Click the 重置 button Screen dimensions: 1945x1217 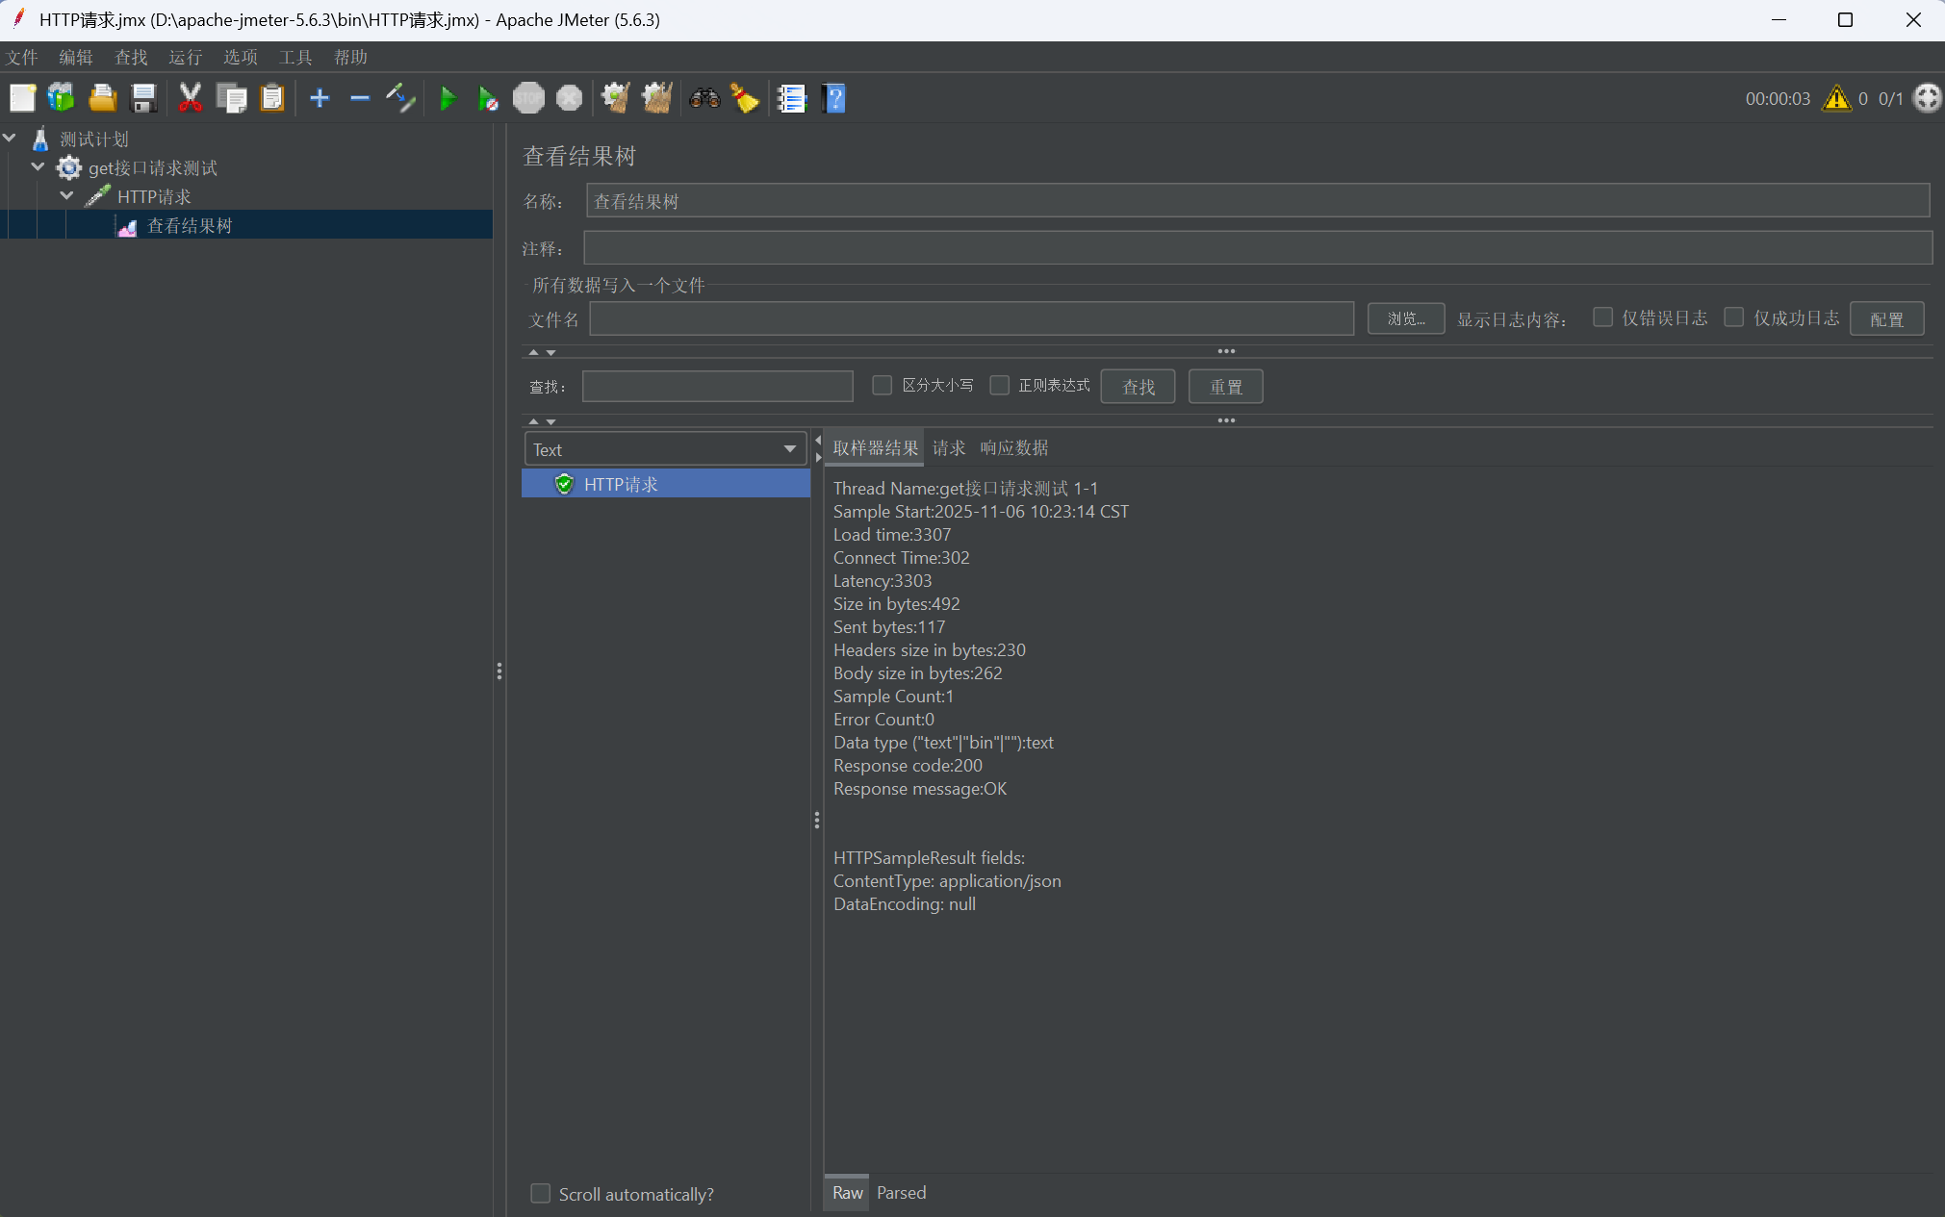coord(1225,387)
